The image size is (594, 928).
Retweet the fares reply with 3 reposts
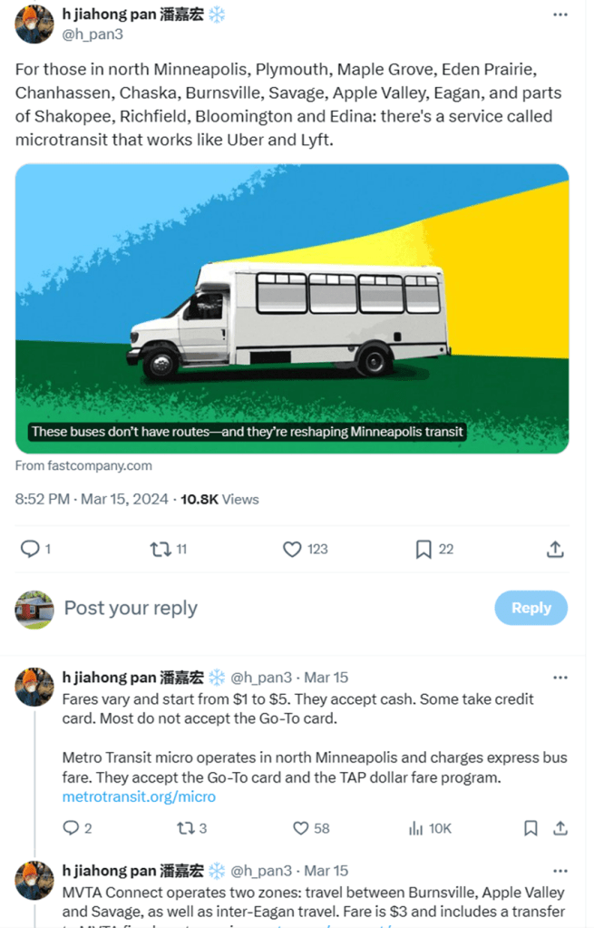click(x=185, y=828)
